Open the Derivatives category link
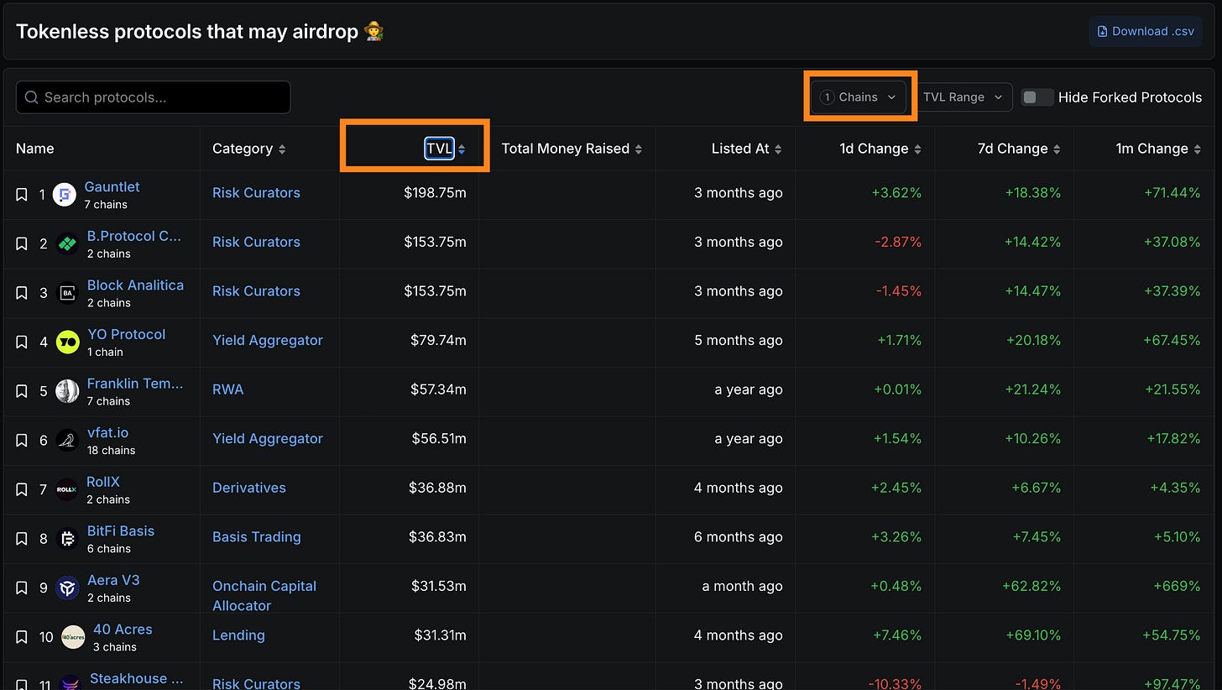The height and width of the screenshot is (690, 1222). [x=249, y=488]
